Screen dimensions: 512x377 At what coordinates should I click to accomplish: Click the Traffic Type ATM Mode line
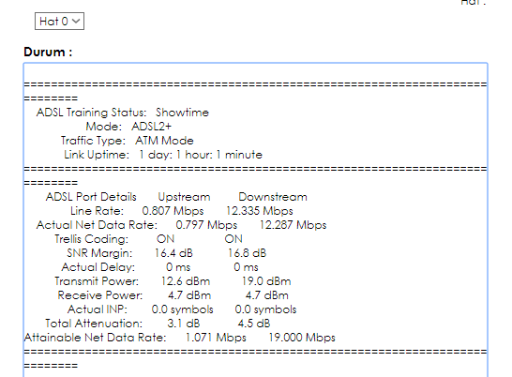pyautogui.click(x=128, y=141)
